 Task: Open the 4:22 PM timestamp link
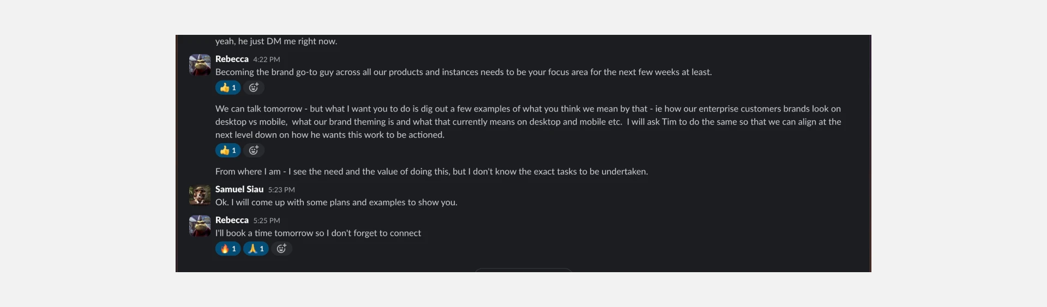266,59
